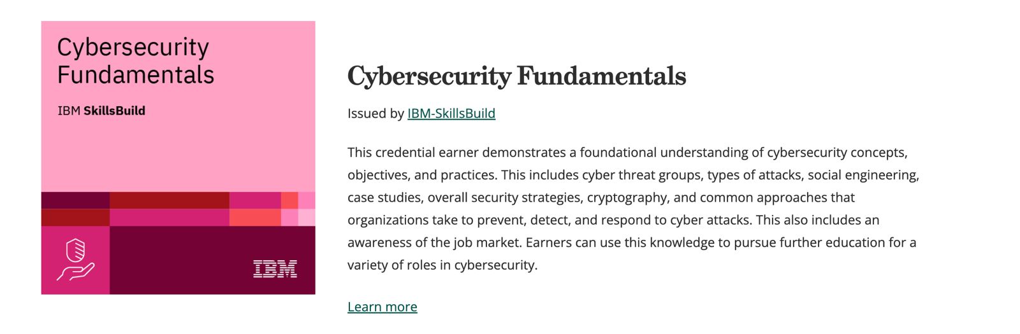
Task: Follow the Learn more link
Action: 382,307
